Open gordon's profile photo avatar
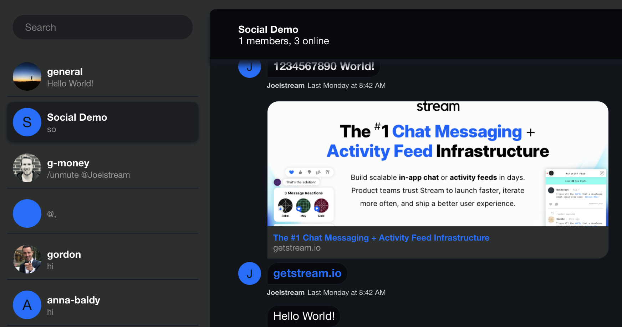 [x=27, y=259]
